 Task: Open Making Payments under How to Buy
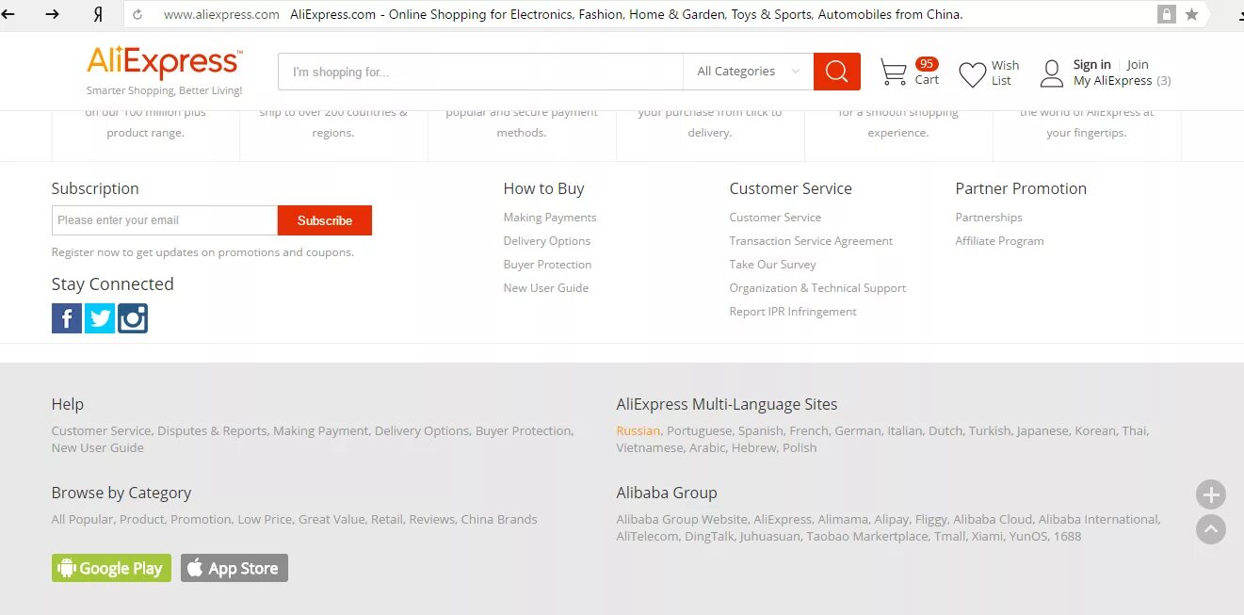pos(550,218)
